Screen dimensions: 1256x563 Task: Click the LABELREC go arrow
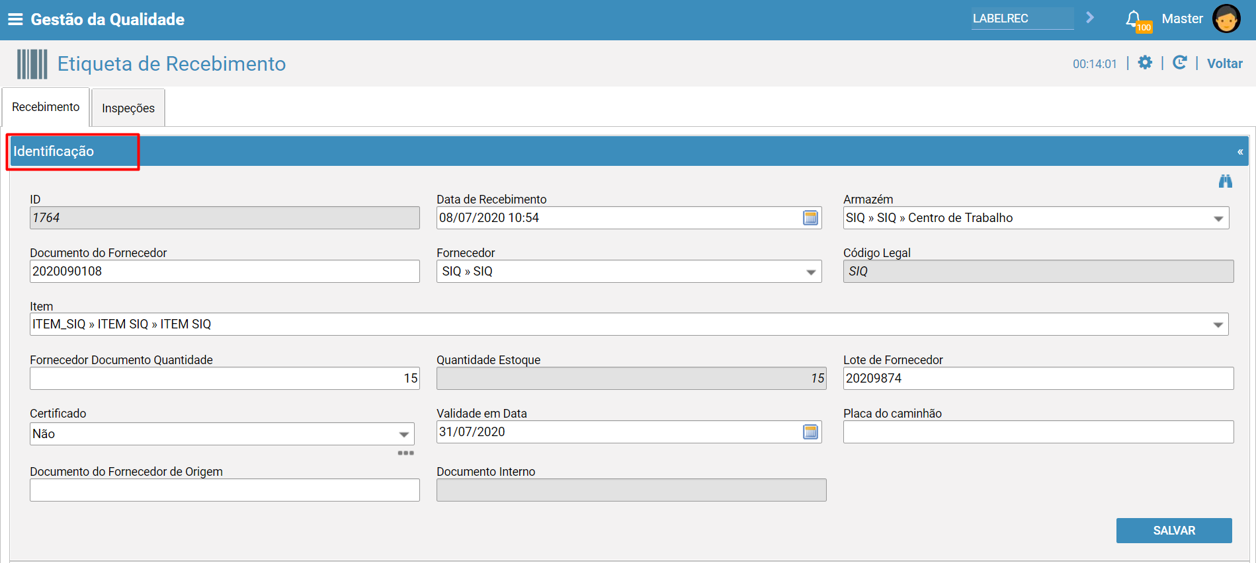click(1090, 18)
